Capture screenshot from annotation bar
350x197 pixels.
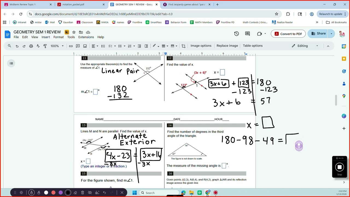coord(97,193)
